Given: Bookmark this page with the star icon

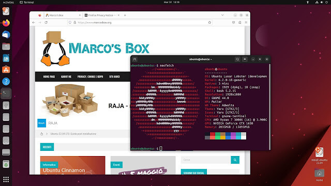Looking at the screenshot, I should [x=209, y=22].
